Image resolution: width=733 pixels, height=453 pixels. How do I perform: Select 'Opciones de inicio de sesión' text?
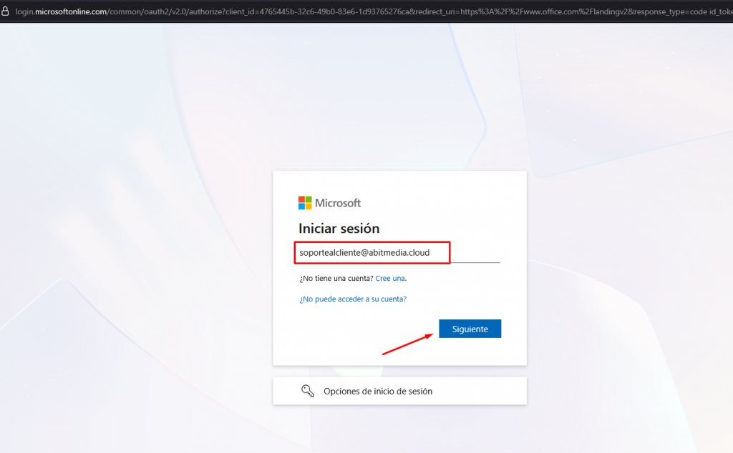point(377,392)
